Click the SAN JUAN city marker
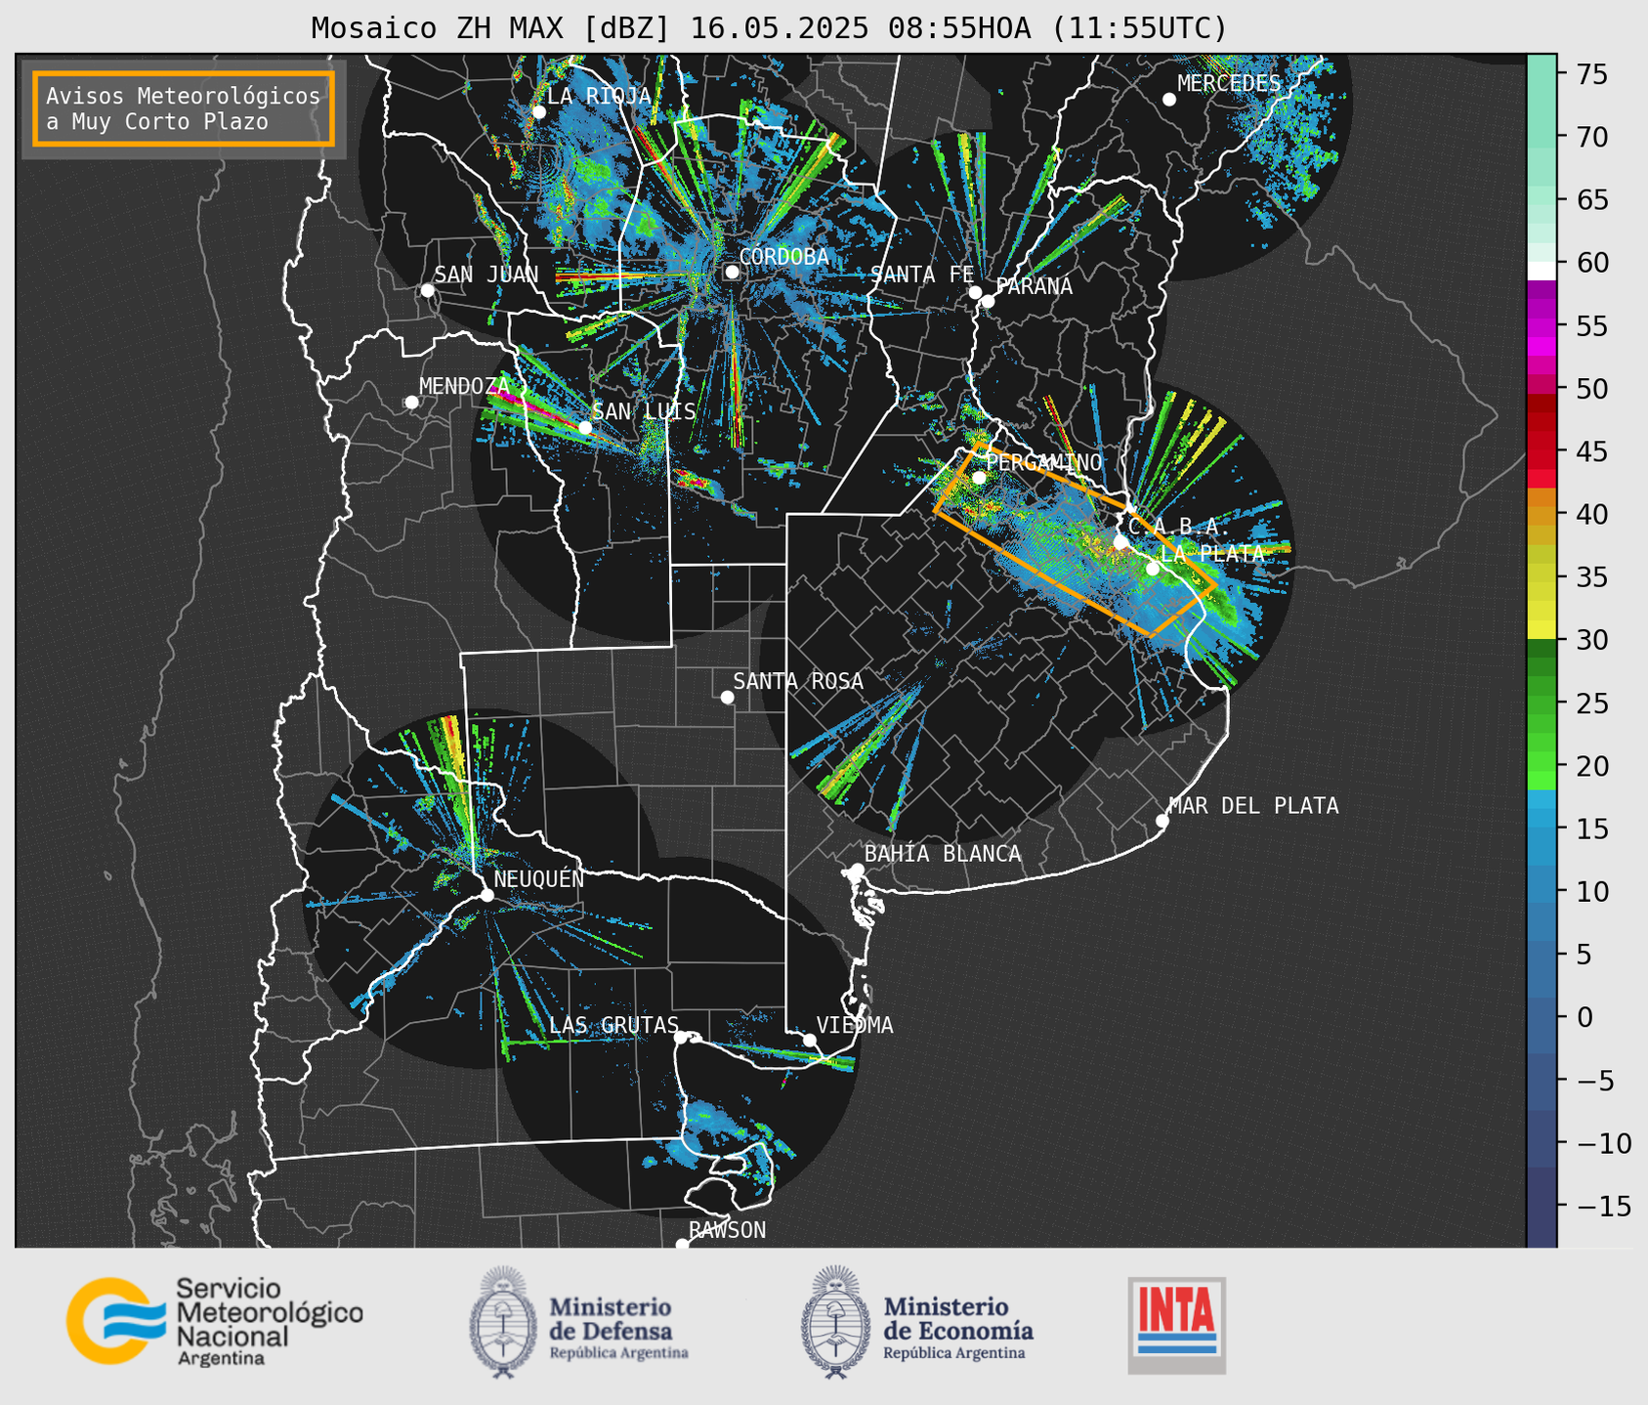The width and height of the screenshot is (1648, 1405). point(427,290)
